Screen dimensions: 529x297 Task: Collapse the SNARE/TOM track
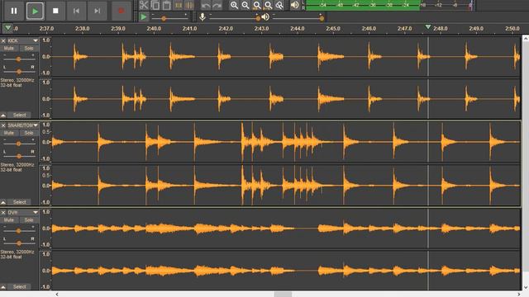pos(3,202)
